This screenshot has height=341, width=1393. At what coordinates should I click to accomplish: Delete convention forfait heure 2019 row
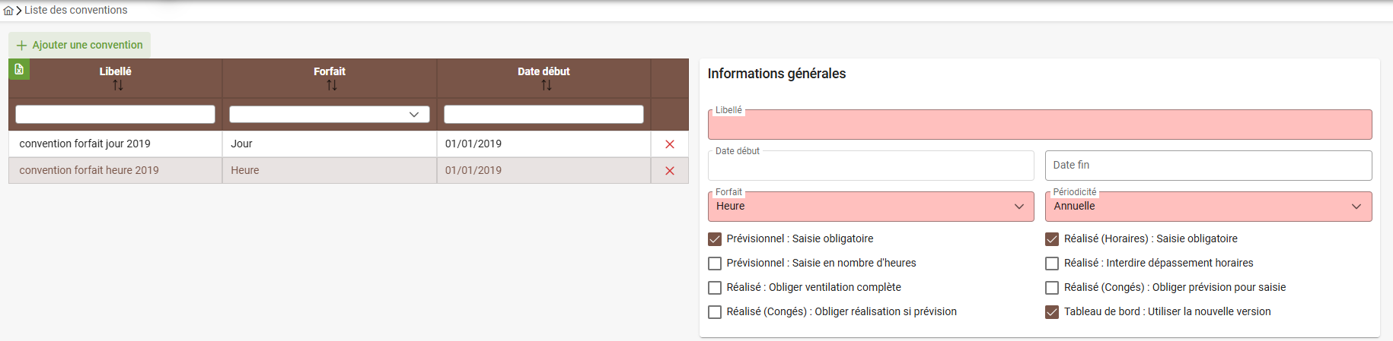(x=670, y=171)
